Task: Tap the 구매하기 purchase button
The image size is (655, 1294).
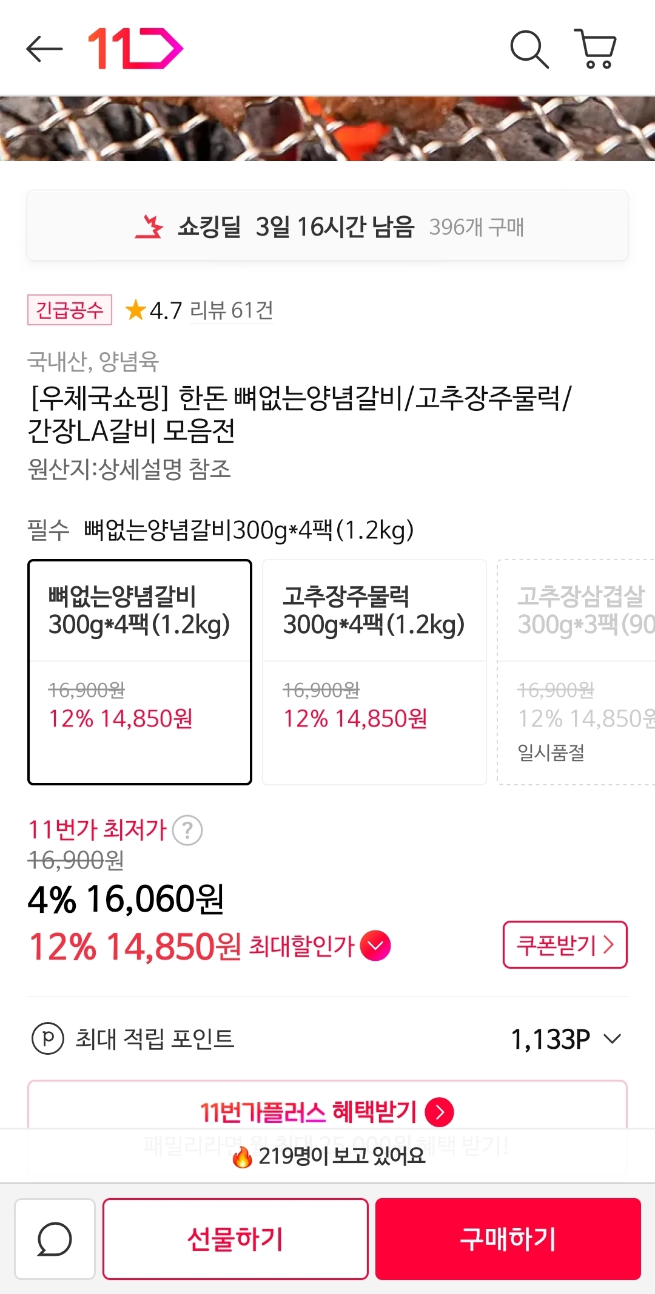Action: (508, 1239)
